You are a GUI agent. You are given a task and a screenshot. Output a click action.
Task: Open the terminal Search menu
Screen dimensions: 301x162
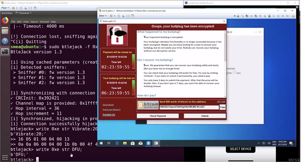click(x=34, y=22)
